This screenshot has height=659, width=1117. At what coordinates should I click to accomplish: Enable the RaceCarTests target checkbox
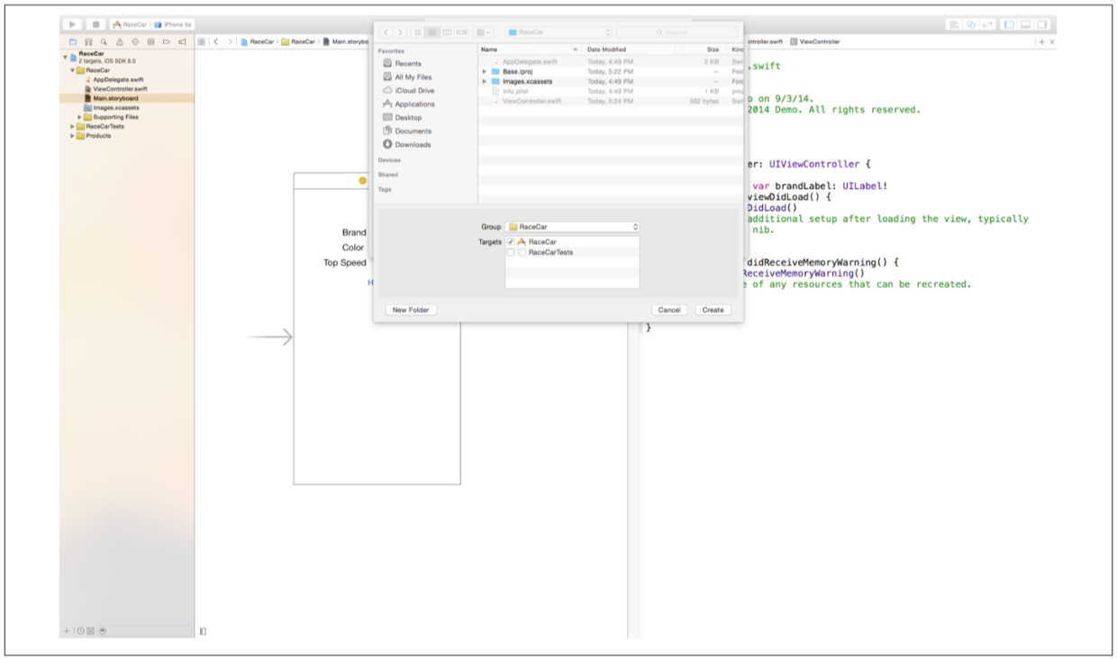[x=512, y=253]
